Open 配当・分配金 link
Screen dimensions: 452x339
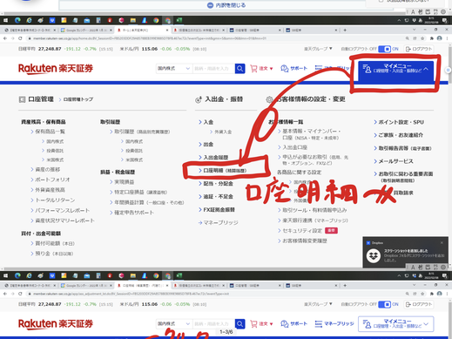pos(218,184)
